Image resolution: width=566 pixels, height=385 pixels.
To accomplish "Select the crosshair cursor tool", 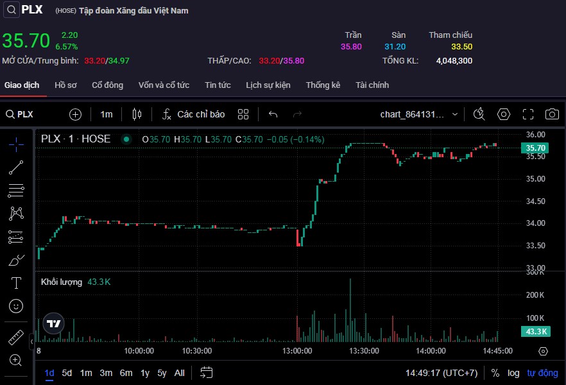I will [x=16, y=144].
